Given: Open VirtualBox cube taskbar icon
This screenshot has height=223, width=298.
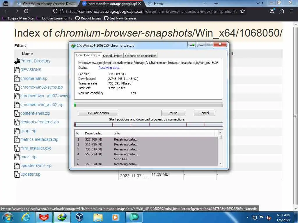Looking at the screenshot, I should pos(79,217).
